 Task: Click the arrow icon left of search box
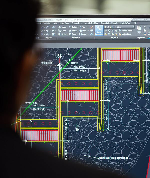click(132, 20)
